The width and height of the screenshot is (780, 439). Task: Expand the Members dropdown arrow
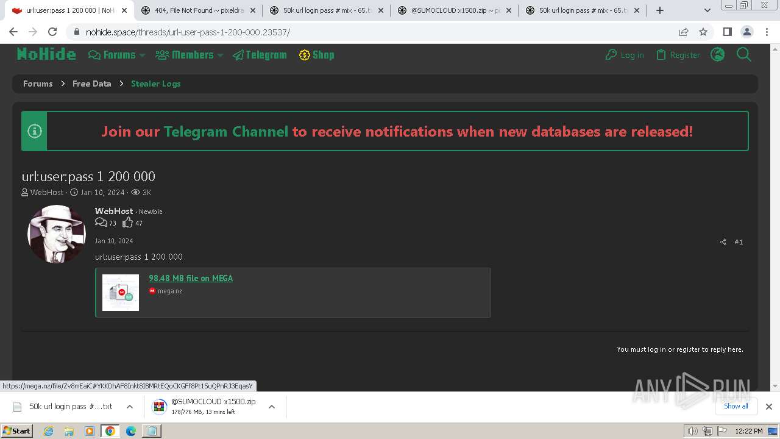click(220, 55)
